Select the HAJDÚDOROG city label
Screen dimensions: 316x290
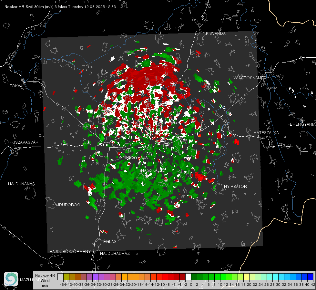[x=66, y=205]
